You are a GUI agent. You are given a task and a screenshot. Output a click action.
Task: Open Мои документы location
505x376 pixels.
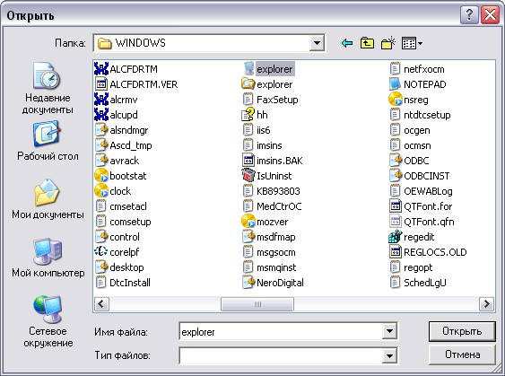(x=48, y=199)
